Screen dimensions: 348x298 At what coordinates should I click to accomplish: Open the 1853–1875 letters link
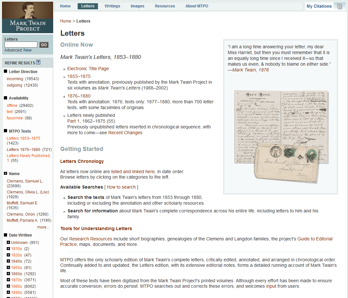tap(79, 76)
